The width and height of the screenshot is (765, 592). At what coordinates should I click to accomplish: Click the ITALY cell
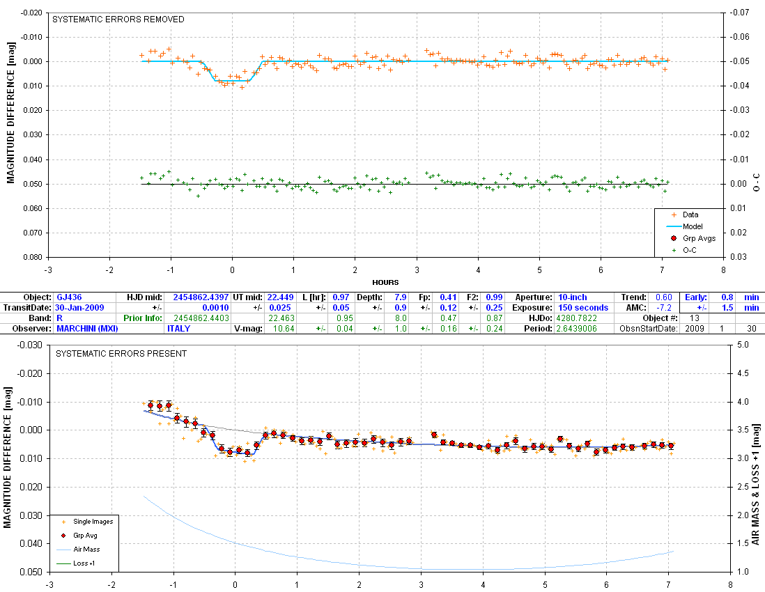tap(178, 328)
